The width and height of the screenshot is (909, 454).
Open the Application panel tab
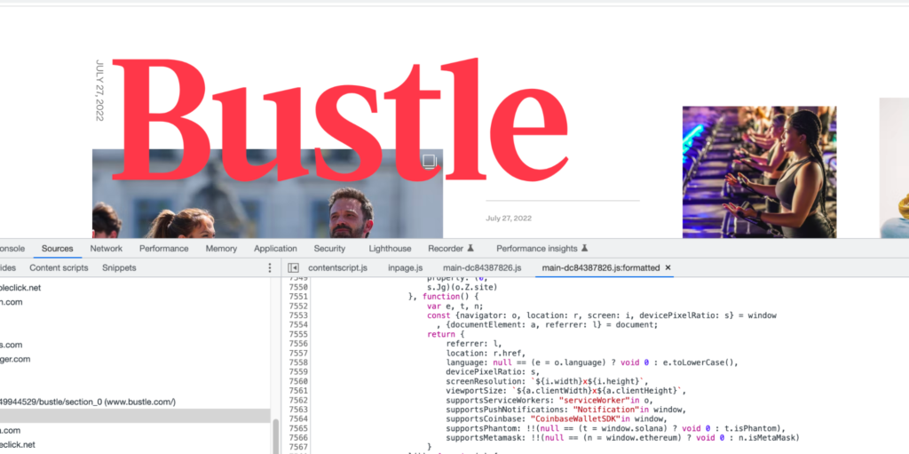tap(275, 249)
